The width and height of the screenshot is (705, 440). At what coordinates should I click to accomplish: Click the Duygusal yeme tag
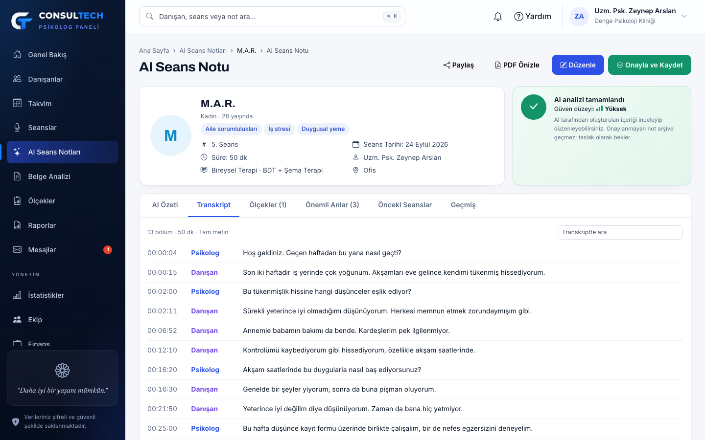pyautogui.click(x=323, y=129)
